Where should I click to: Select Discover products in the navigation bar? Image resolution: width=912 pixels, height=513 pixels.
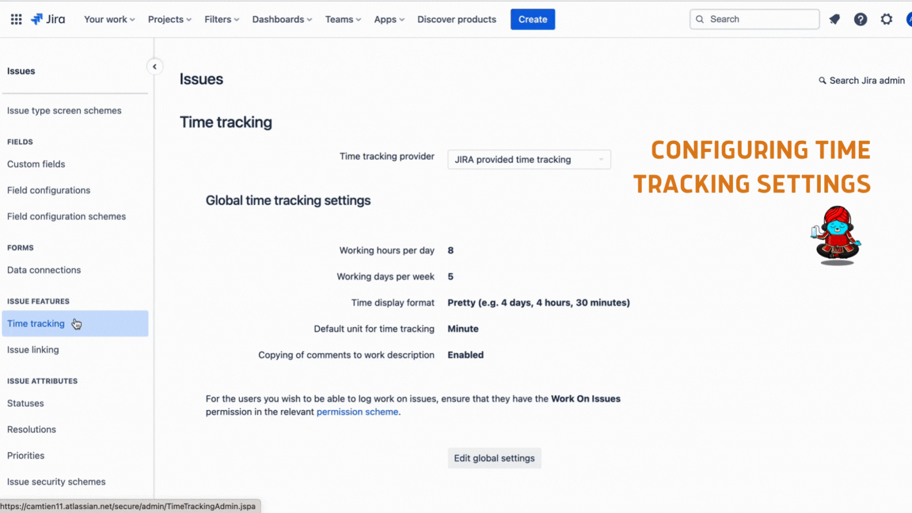[x=457, y=19]
